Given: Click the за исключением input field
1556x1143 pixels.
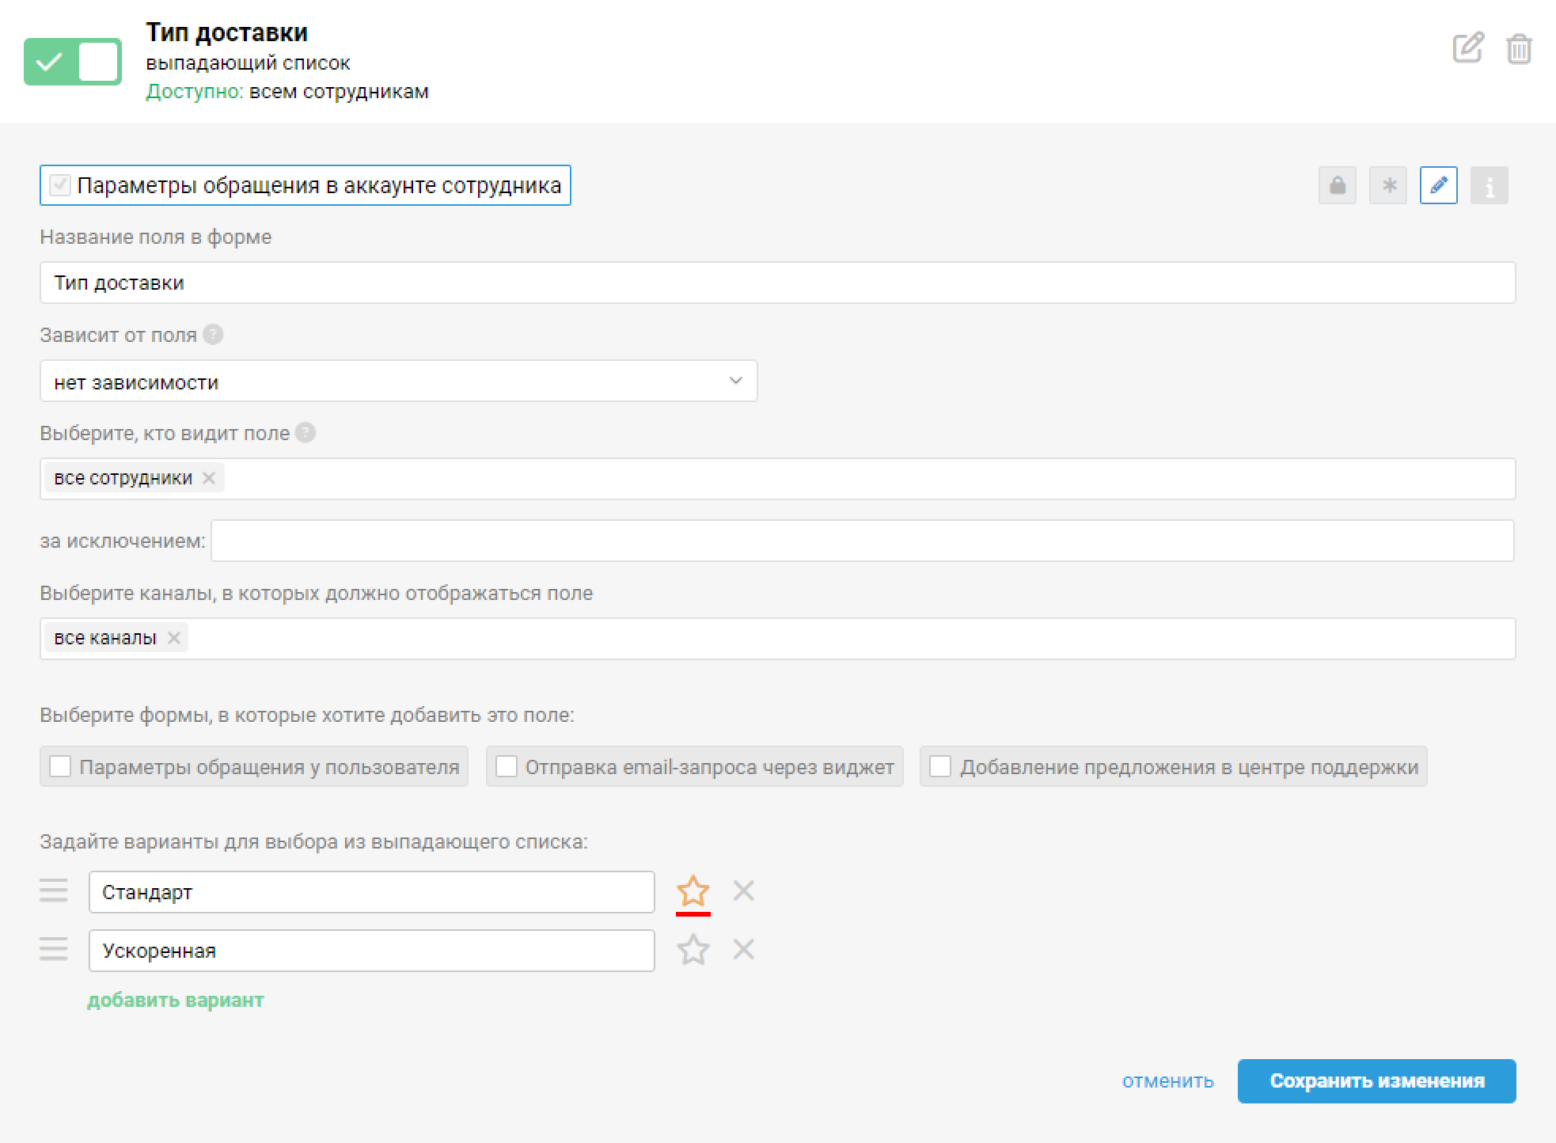Looking at the screenshot, I should coord(863,541).
